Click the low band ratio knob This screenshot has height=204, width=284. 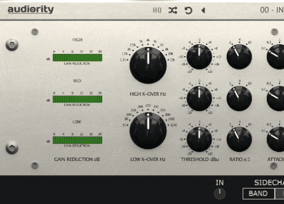239,139
